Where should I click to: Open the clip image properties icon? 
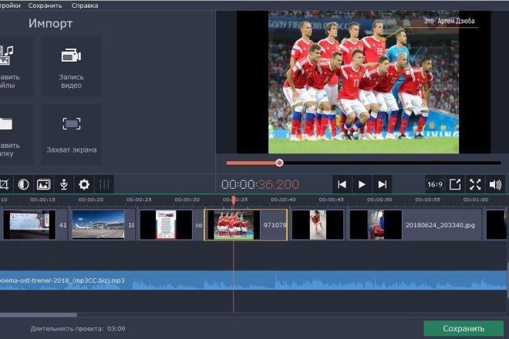(43, 185)
